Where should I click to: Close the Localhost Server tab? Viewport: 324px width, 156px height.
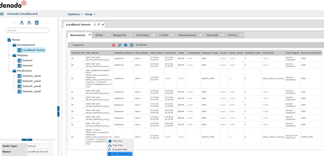103,24
